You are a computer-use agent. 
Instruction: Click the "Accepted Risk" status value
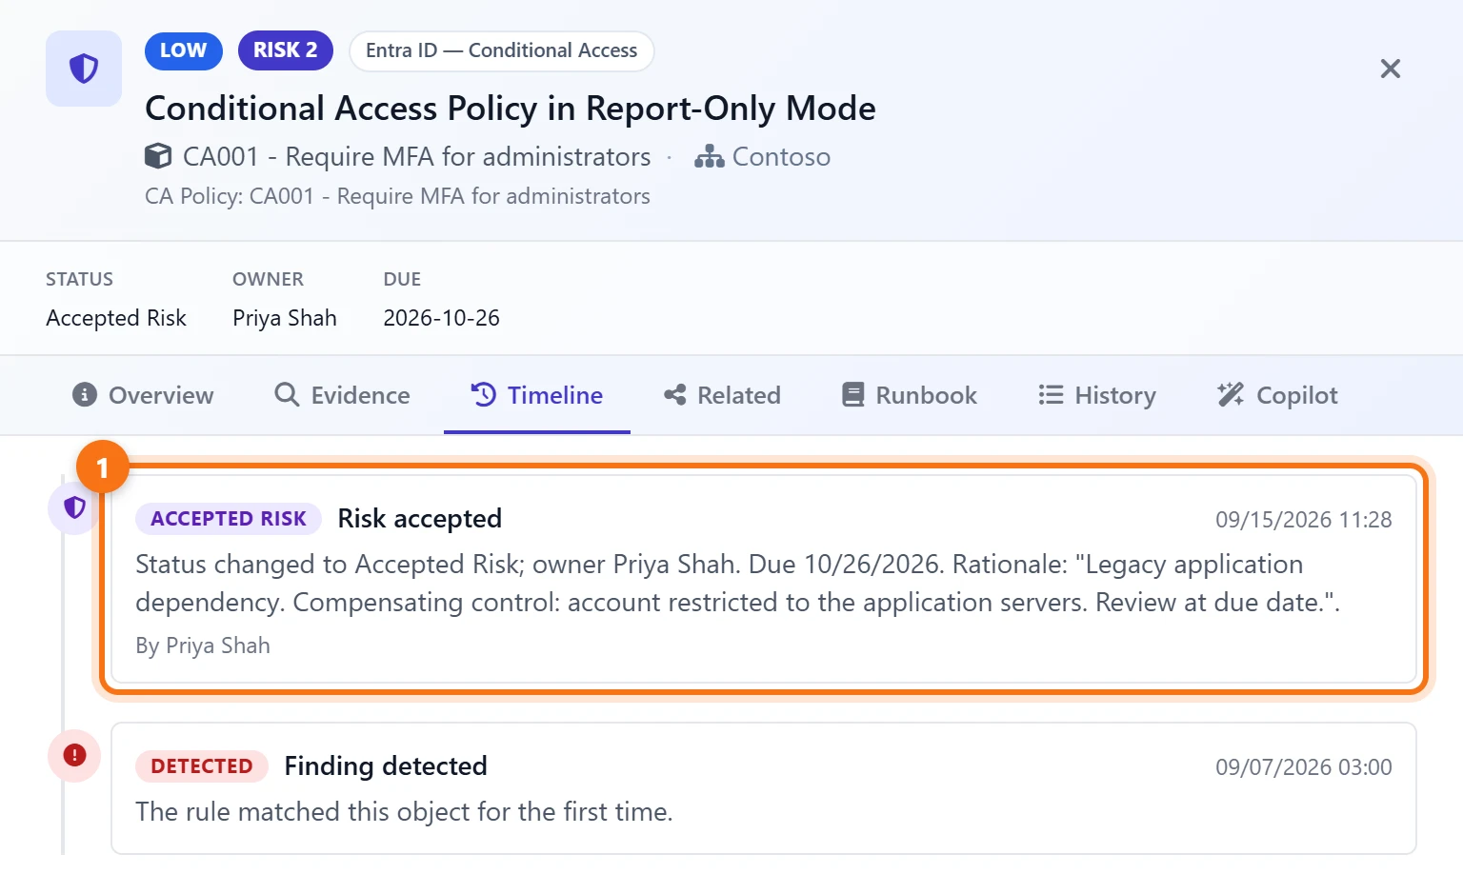[116, 318]
